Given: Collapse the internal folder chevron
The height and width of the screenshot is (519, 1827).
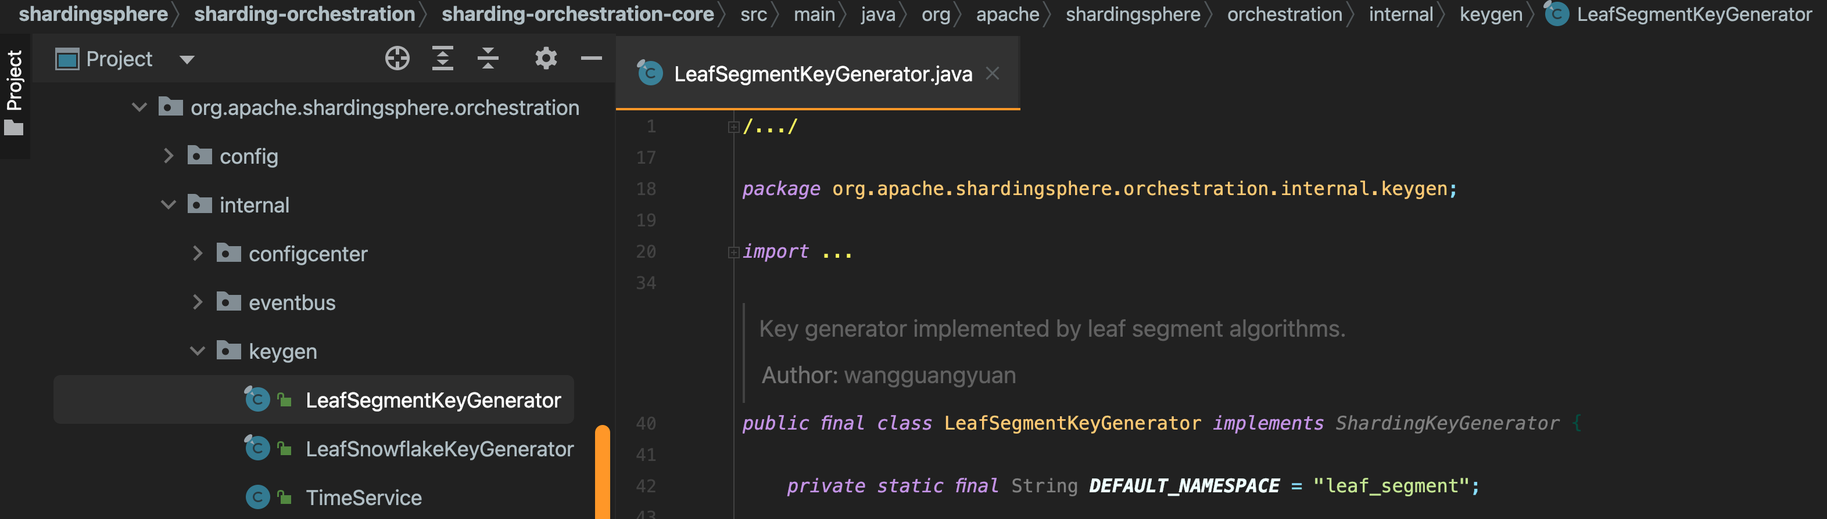Looking at the screenshot, I should 168,205.
